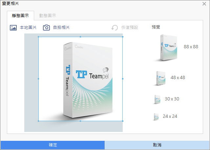Click the 24 x 24 size label
210x150 pixels.
coord(170,116)
